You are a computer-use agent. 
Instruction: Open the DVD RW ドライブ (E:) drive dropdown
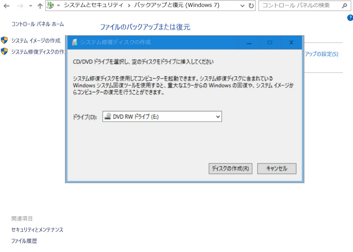click(x=162, y=116)
